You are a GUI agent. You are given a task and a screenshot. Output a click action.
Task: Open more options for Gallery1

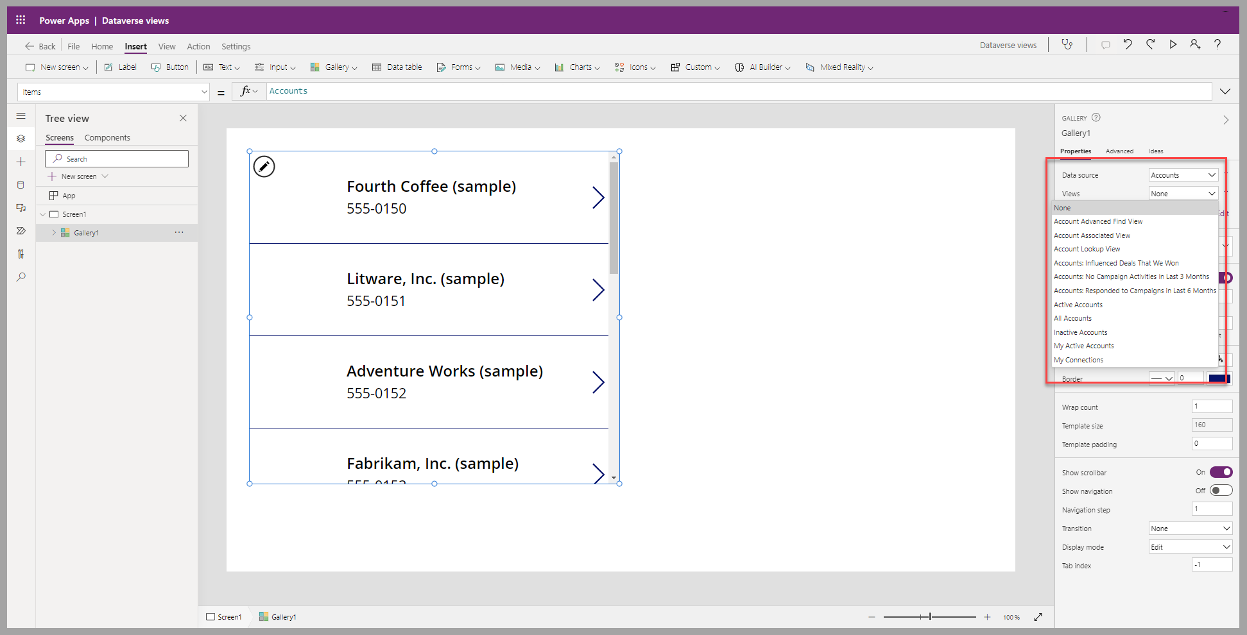click(x=179, y=232)
